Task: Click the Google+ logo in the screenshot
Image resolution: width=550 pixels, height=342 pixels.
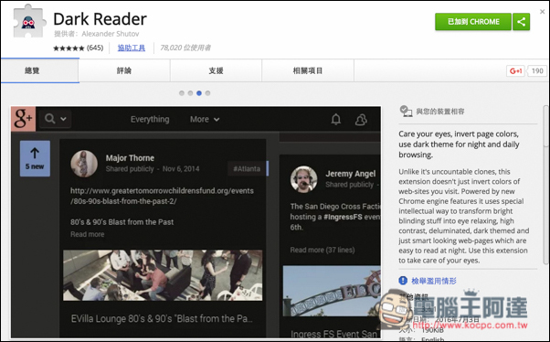Action: [23, 119]
